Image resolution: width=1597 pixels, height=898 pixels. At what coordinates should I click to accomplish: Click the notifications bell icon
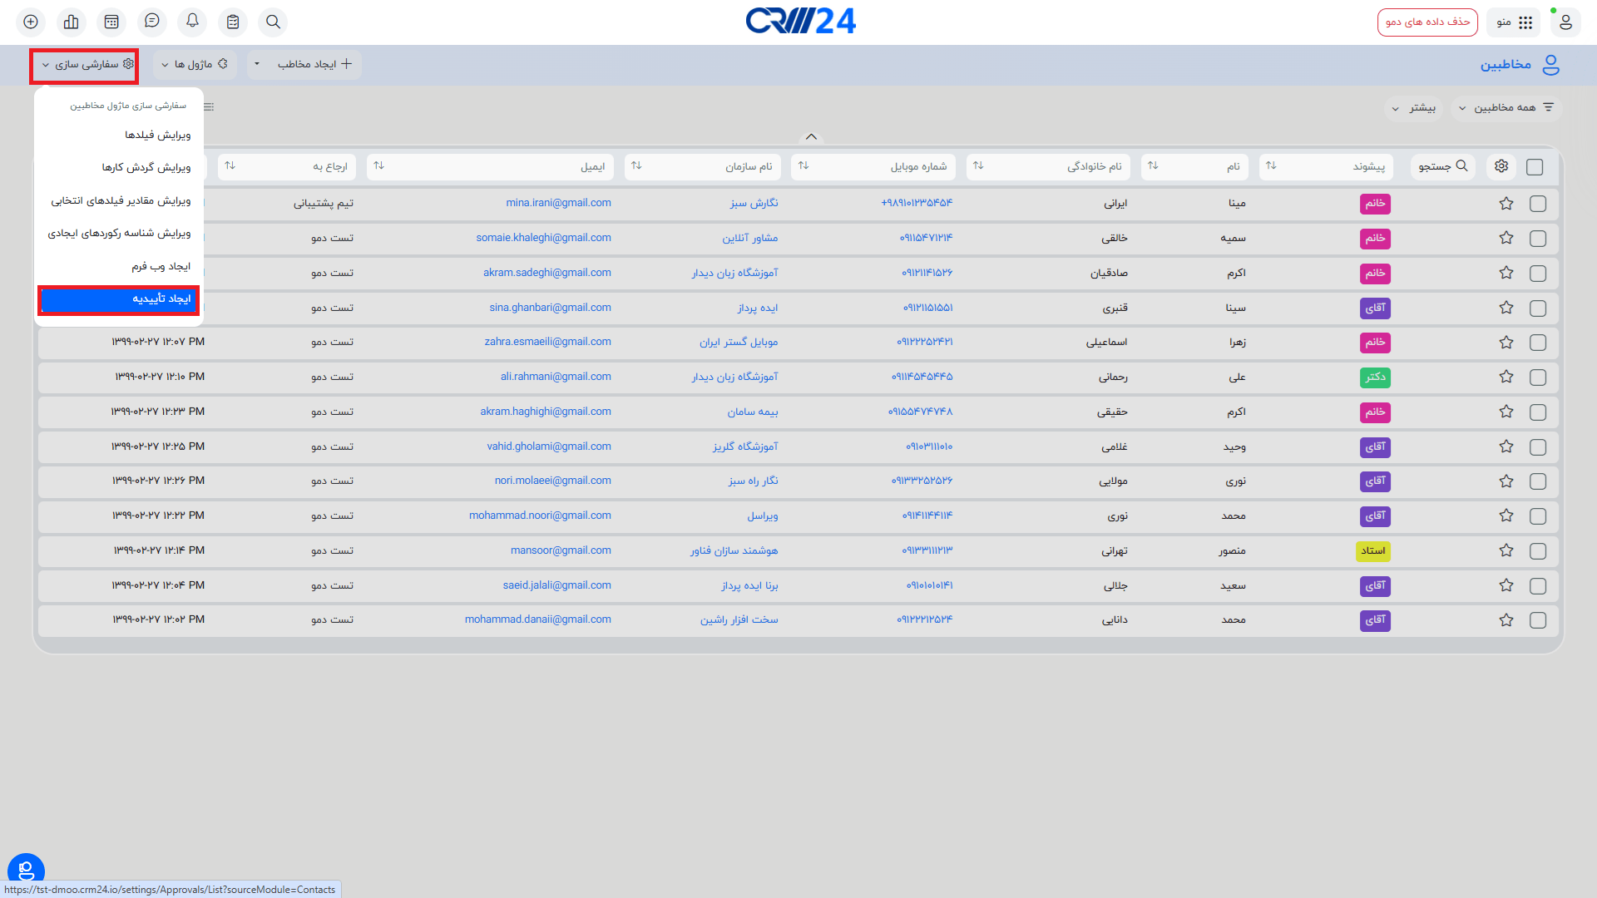coord(192,22)
